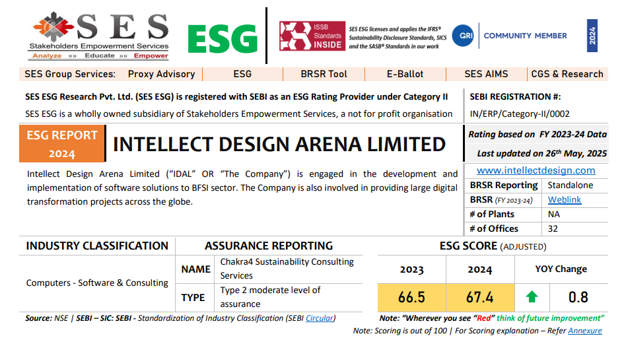Click the 2024 column header in score table

[480, 270]
